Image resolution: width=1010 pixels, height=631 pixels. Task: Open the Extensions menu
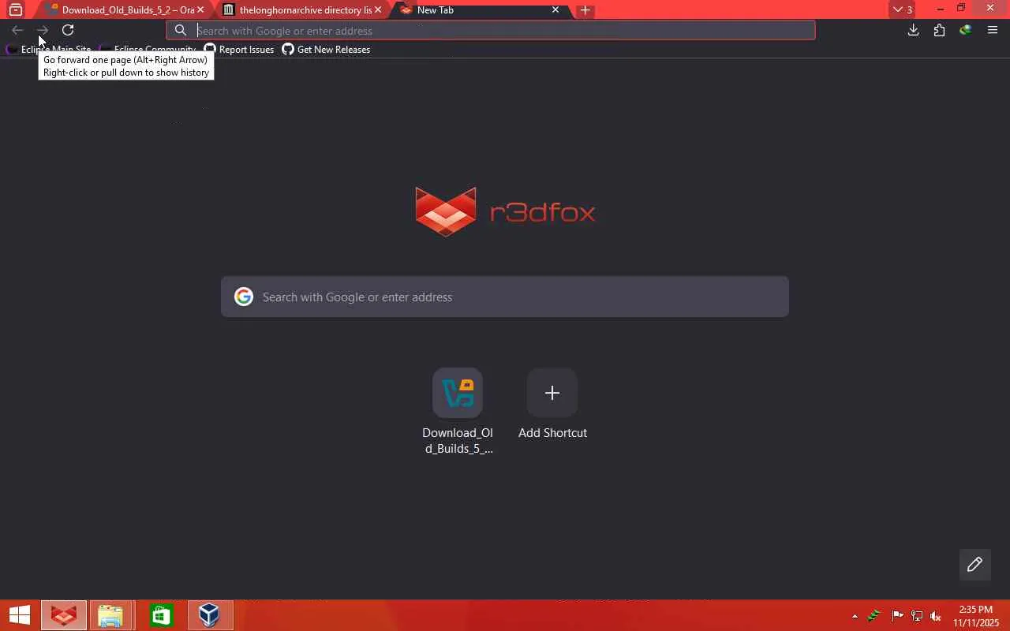[939, 30]
